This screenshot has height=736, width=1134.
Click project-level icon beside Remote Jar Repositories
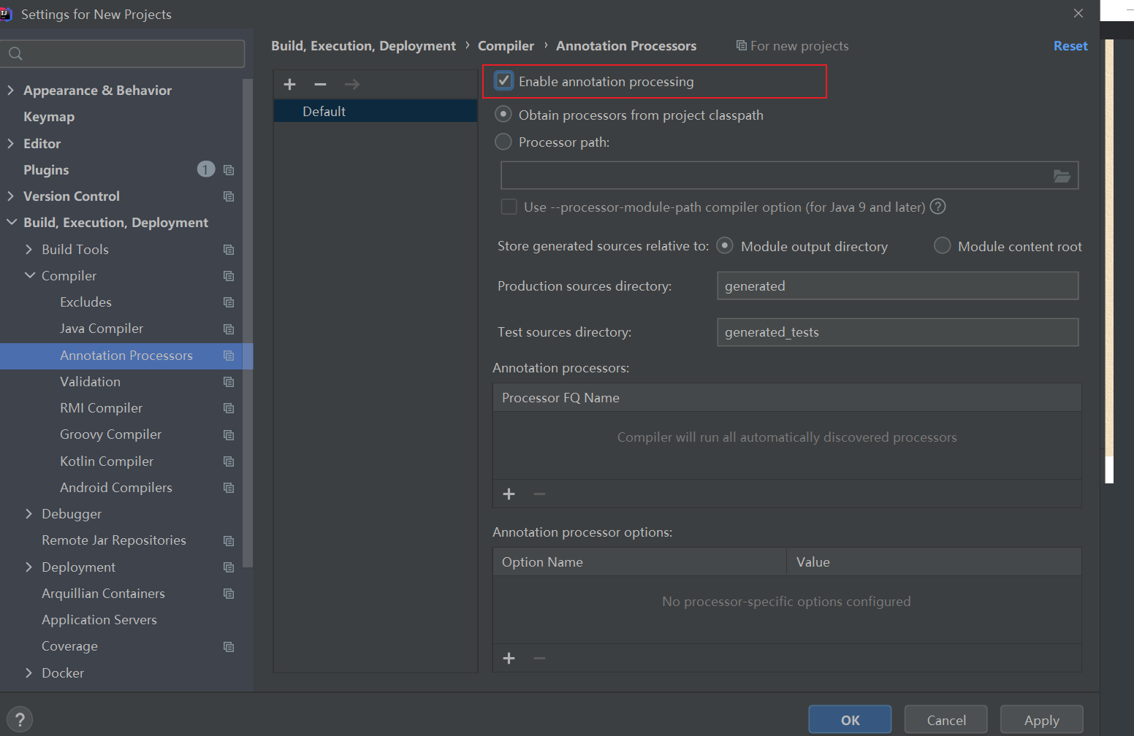click(229, 541)
